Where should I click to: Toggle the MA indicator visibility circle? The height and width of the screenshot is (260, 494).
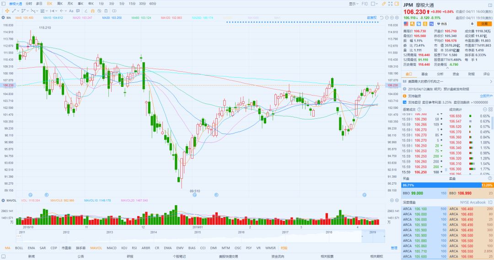(x=3, y=18)
